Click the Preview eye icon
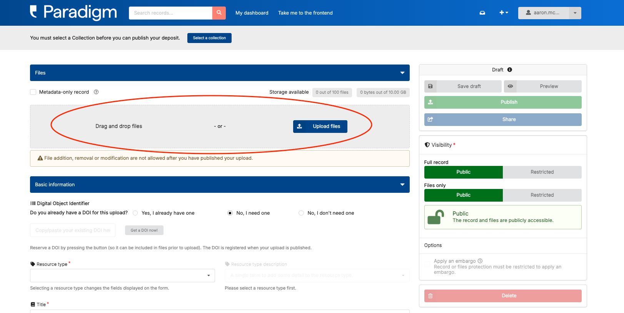 pos(510,86)
